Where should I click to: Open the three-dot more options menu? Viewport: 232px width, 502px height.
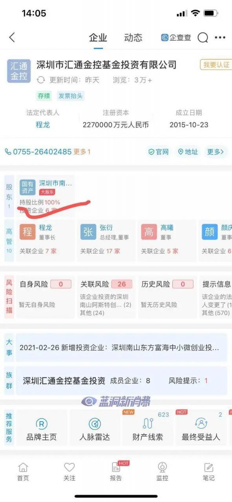click(220, 38)
